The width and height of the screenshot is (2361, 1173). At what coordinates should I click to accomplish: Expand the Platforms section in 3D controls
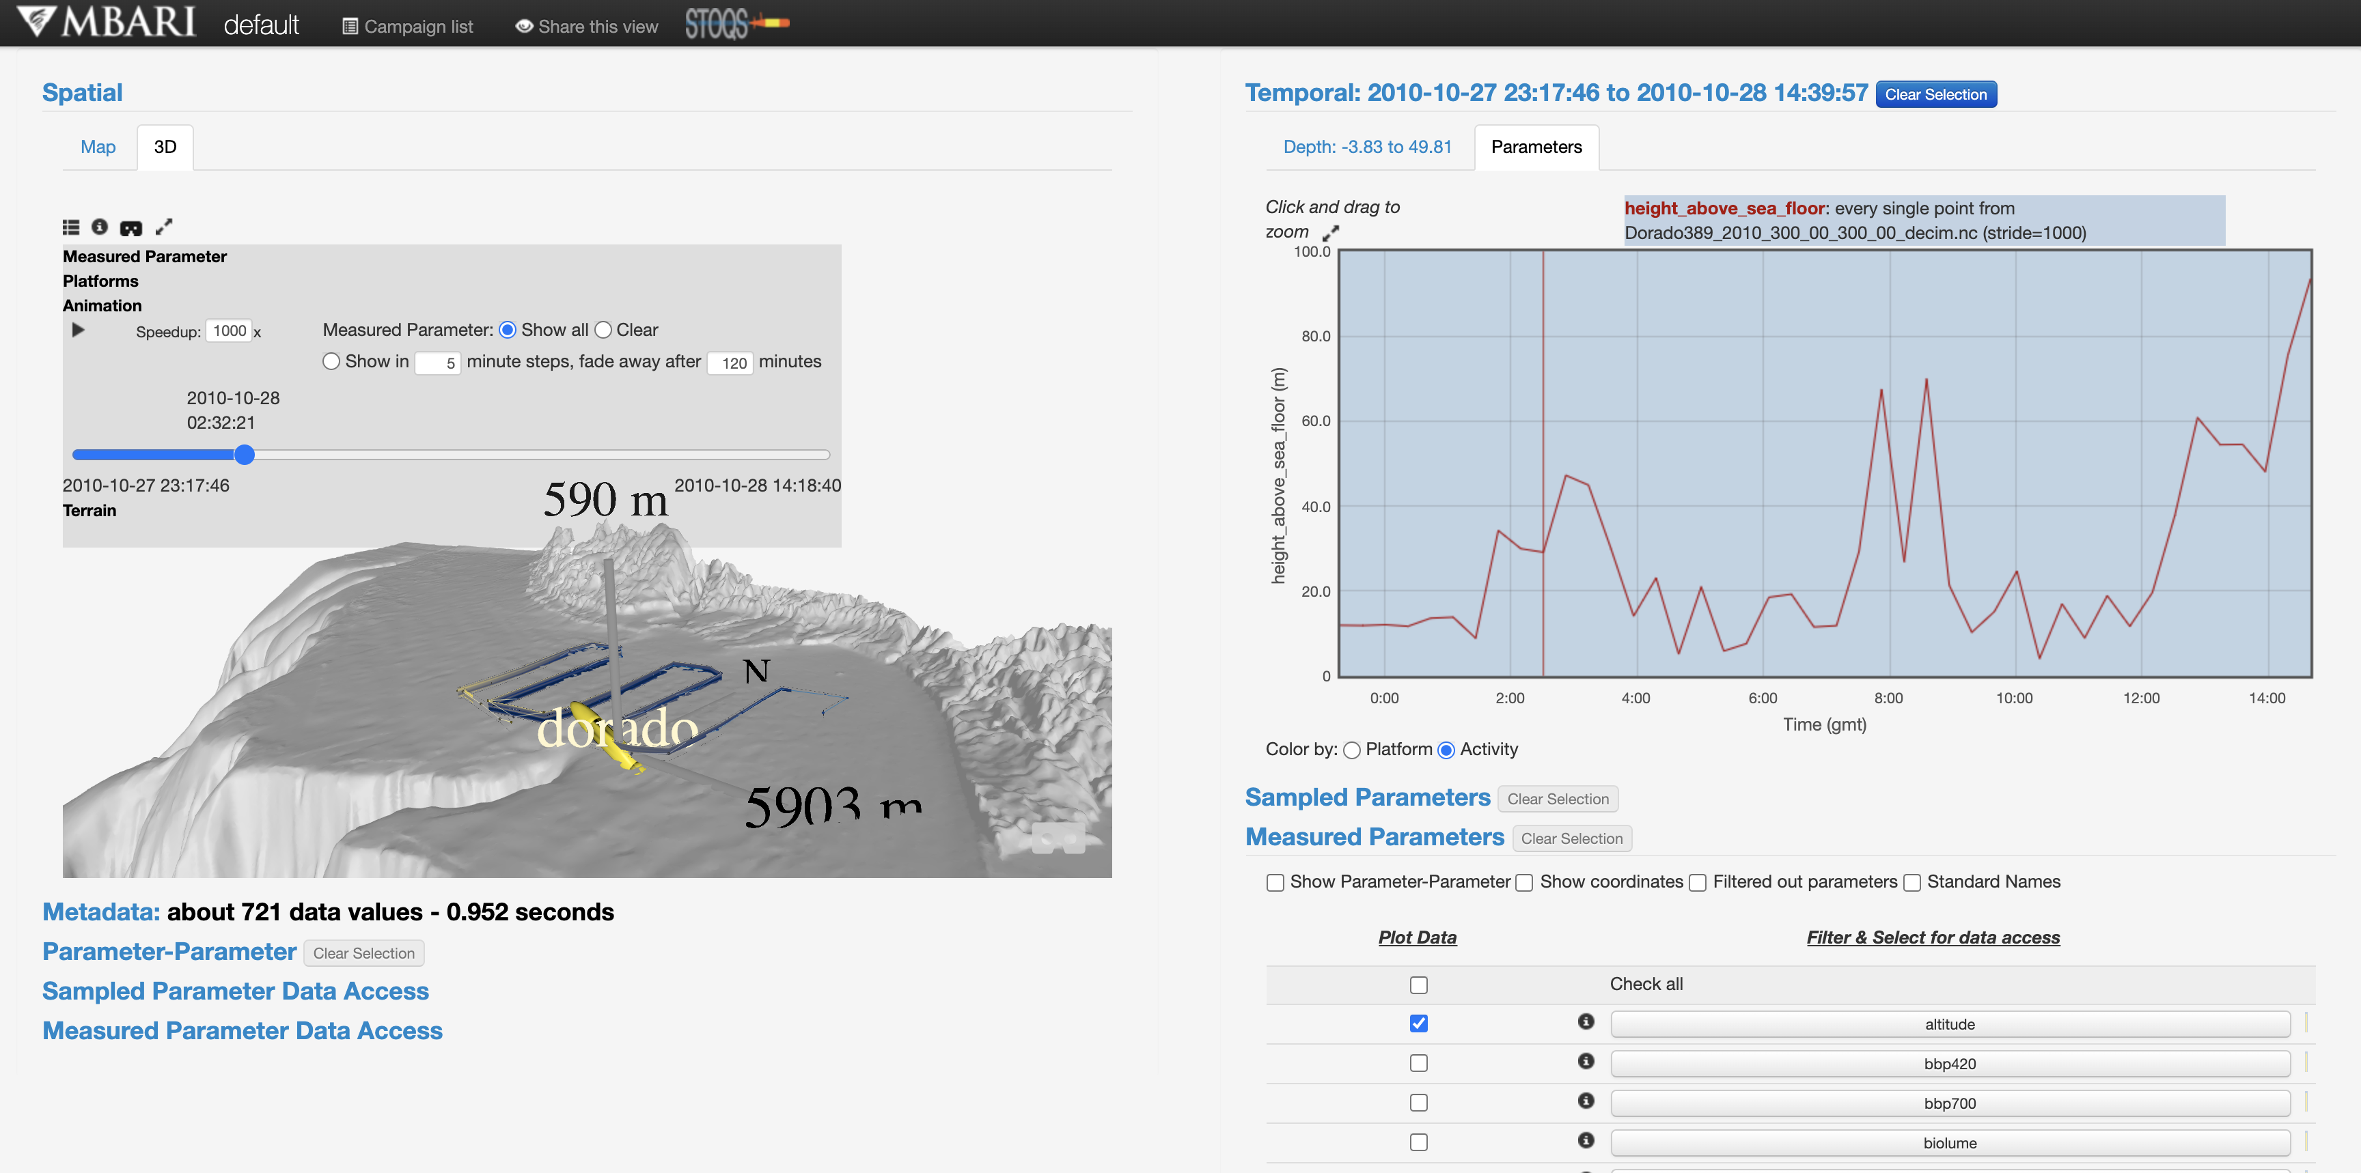tap(101, 281)
